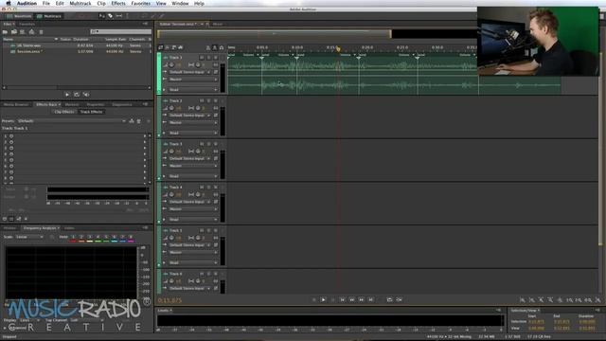
Task: Open the Multitrack menu
Action: pos(80,4)
